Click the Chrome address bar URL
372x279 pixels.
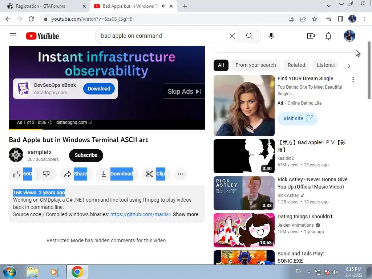tap(92, 19)
